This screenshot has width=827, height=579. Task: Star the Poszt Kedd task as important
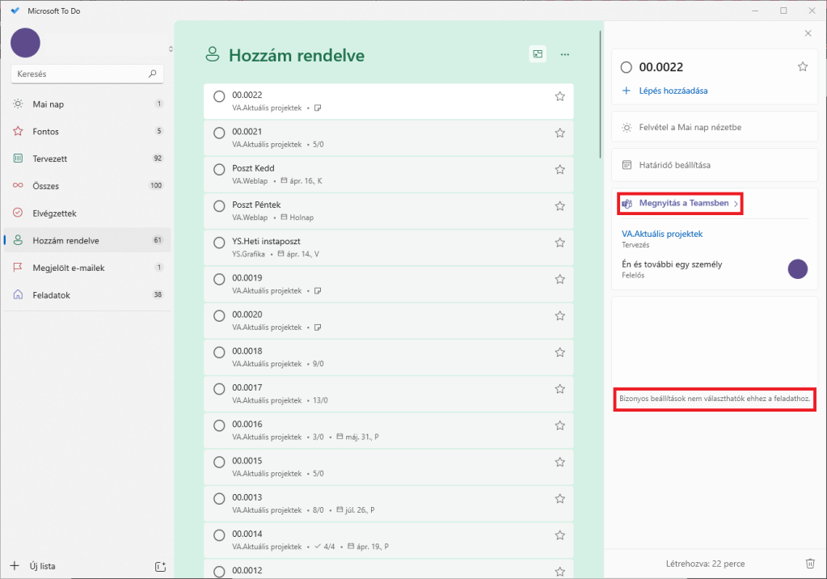(559, 170)
